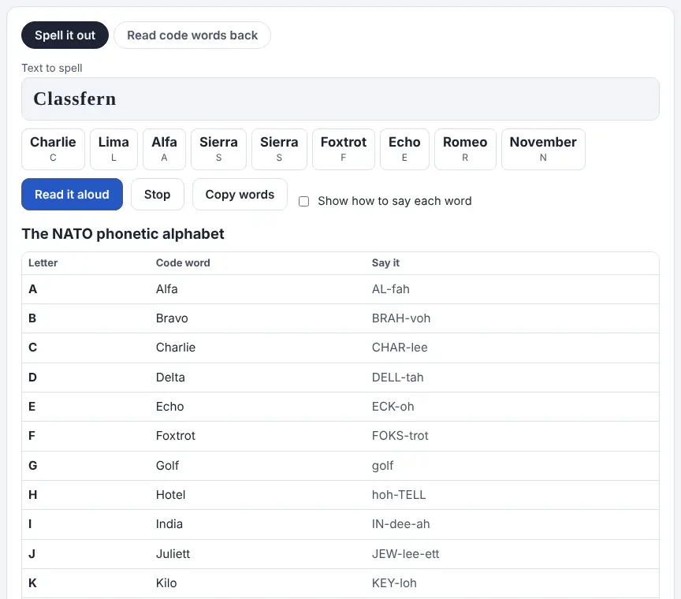This screenshot has height=599, width=681.
Task: Click the pronunciation ECK-oh
Action: coord(393,407)
